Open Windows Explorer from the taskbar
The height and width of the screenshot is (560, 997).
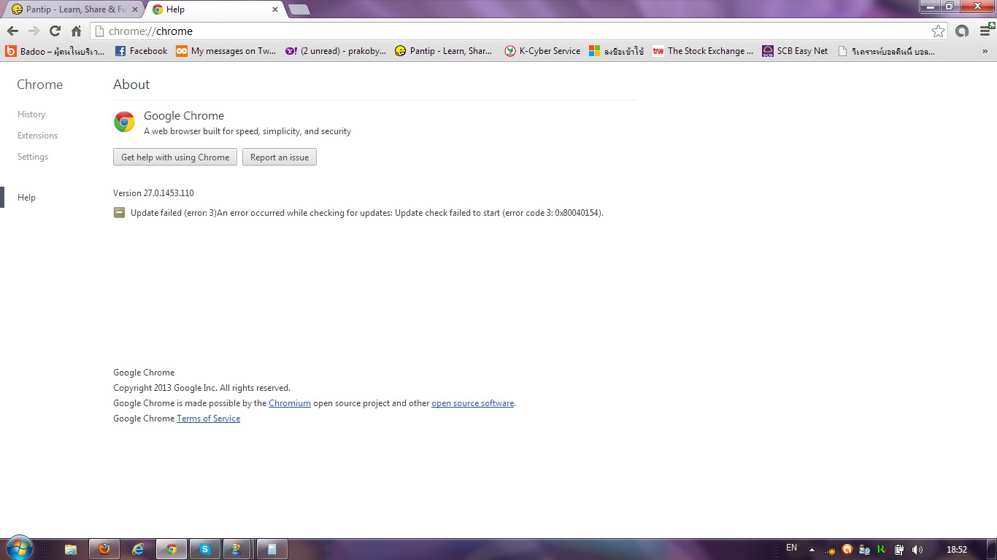tap(71, 549)
